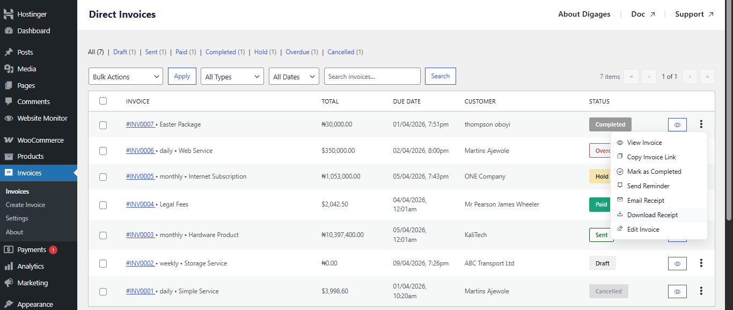Click inside the Search invoices field

(x=372, y=76)
